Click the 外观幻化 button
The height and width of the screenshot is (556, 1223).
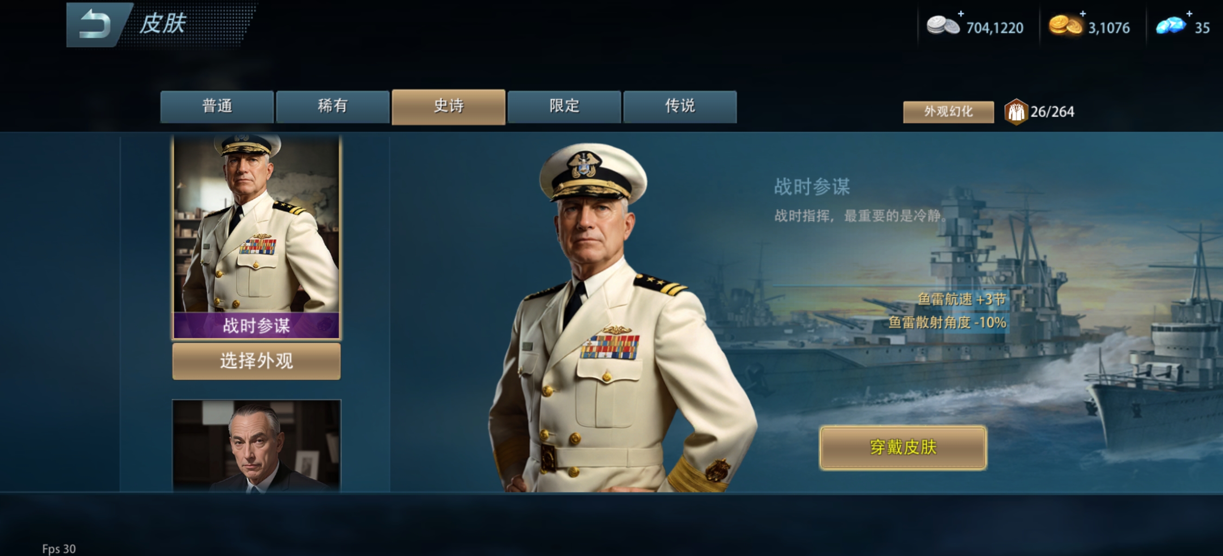point(948,112)
